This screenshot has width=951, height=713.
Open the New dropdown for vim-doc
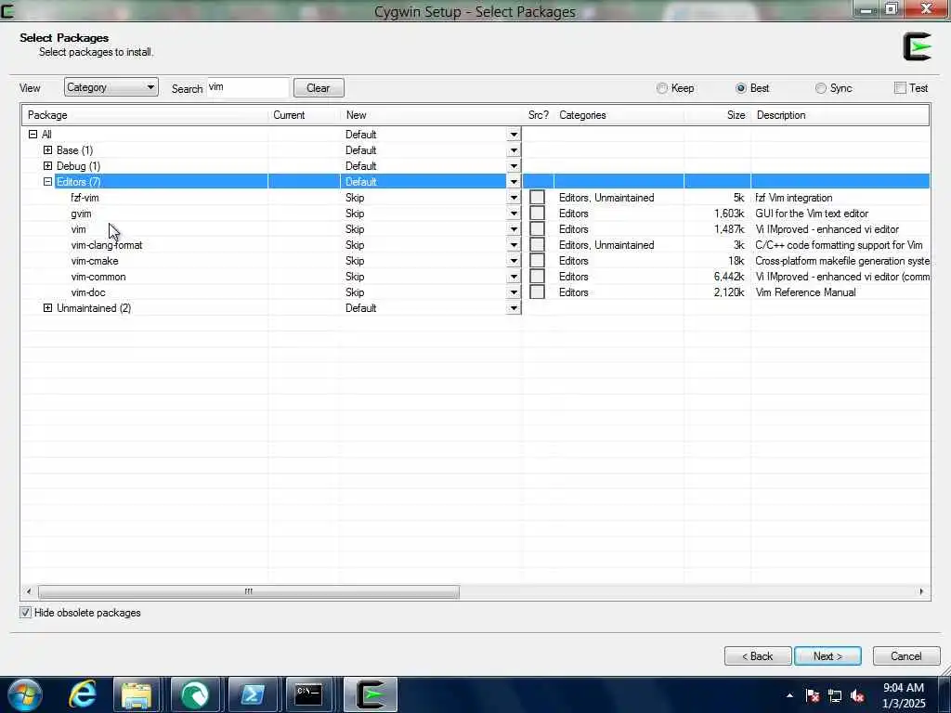[x=513, y=292]
